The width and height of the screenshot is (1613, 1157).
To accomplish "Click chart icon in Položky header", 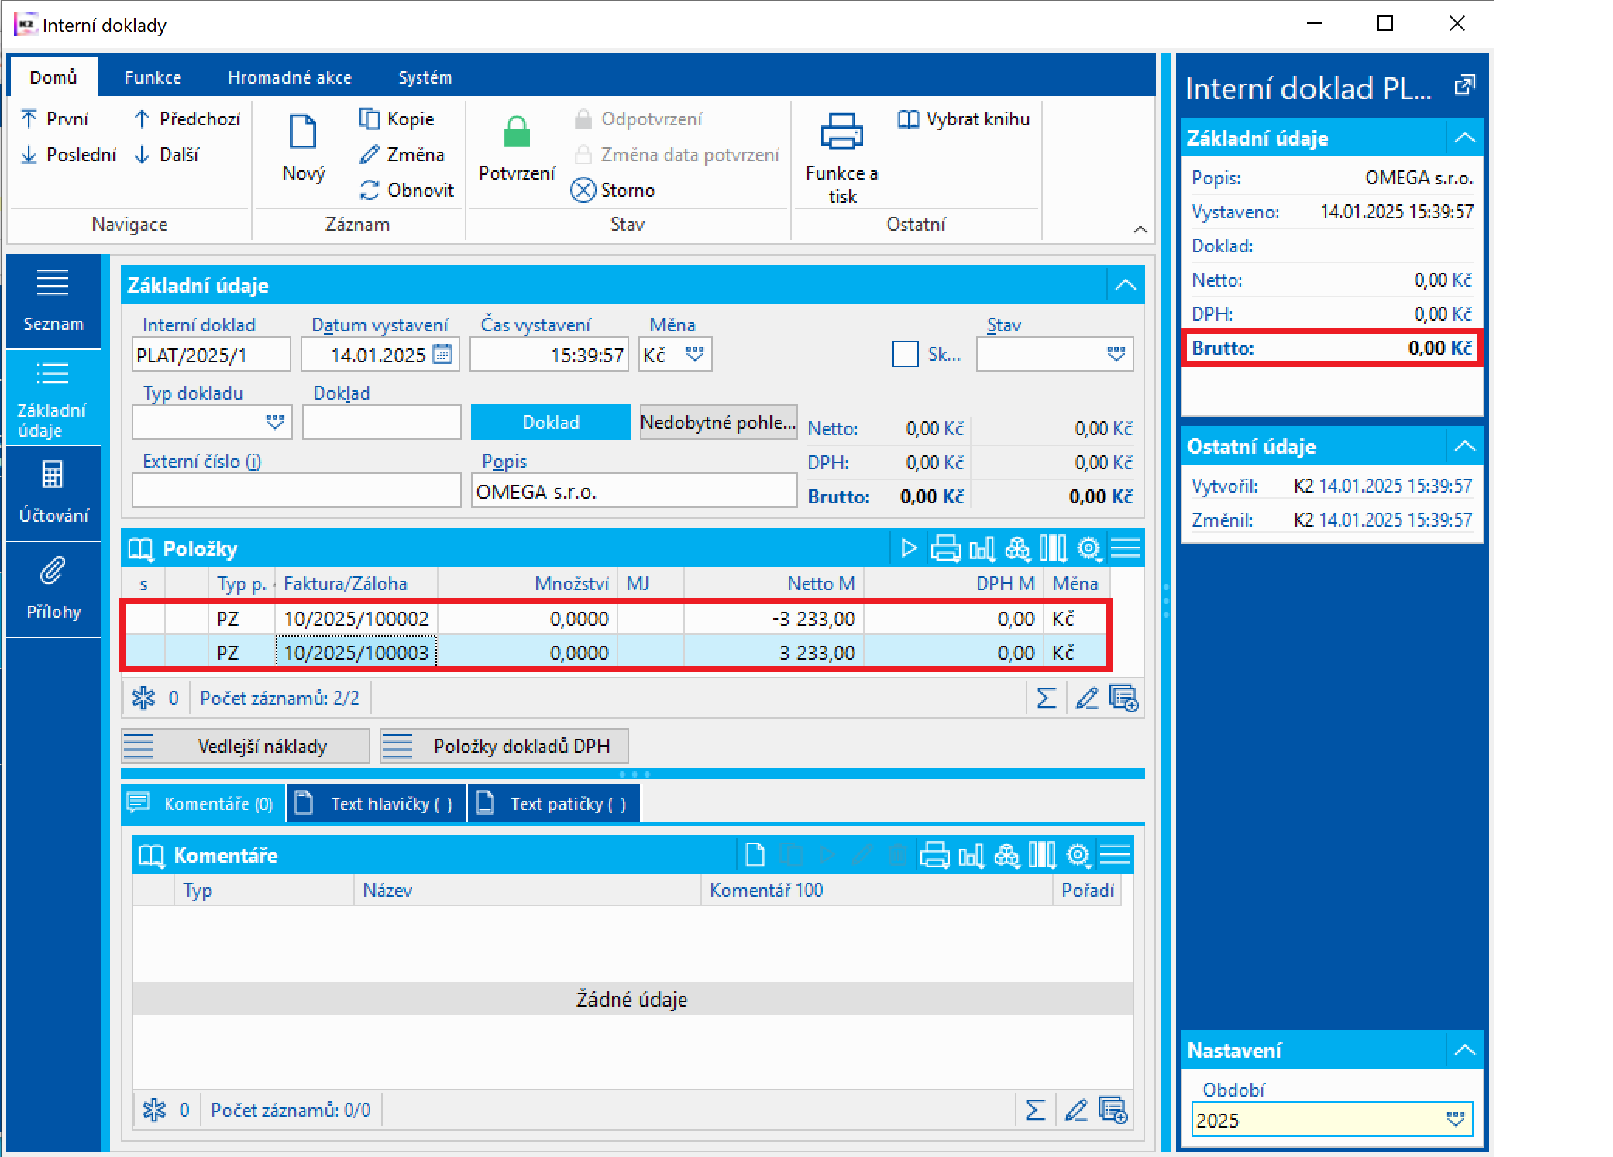I will pyautogui.click(x=982, y=548).
